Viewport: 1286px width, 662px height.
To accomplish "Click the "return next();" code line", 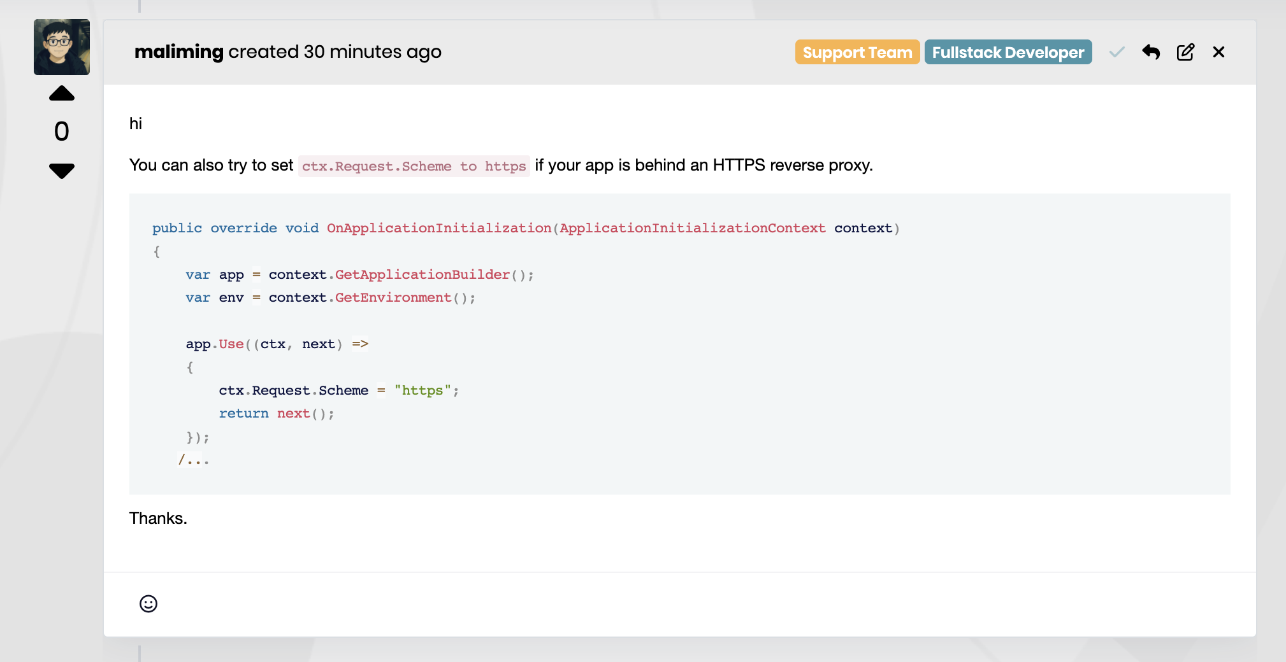I will tap(276, 414).
